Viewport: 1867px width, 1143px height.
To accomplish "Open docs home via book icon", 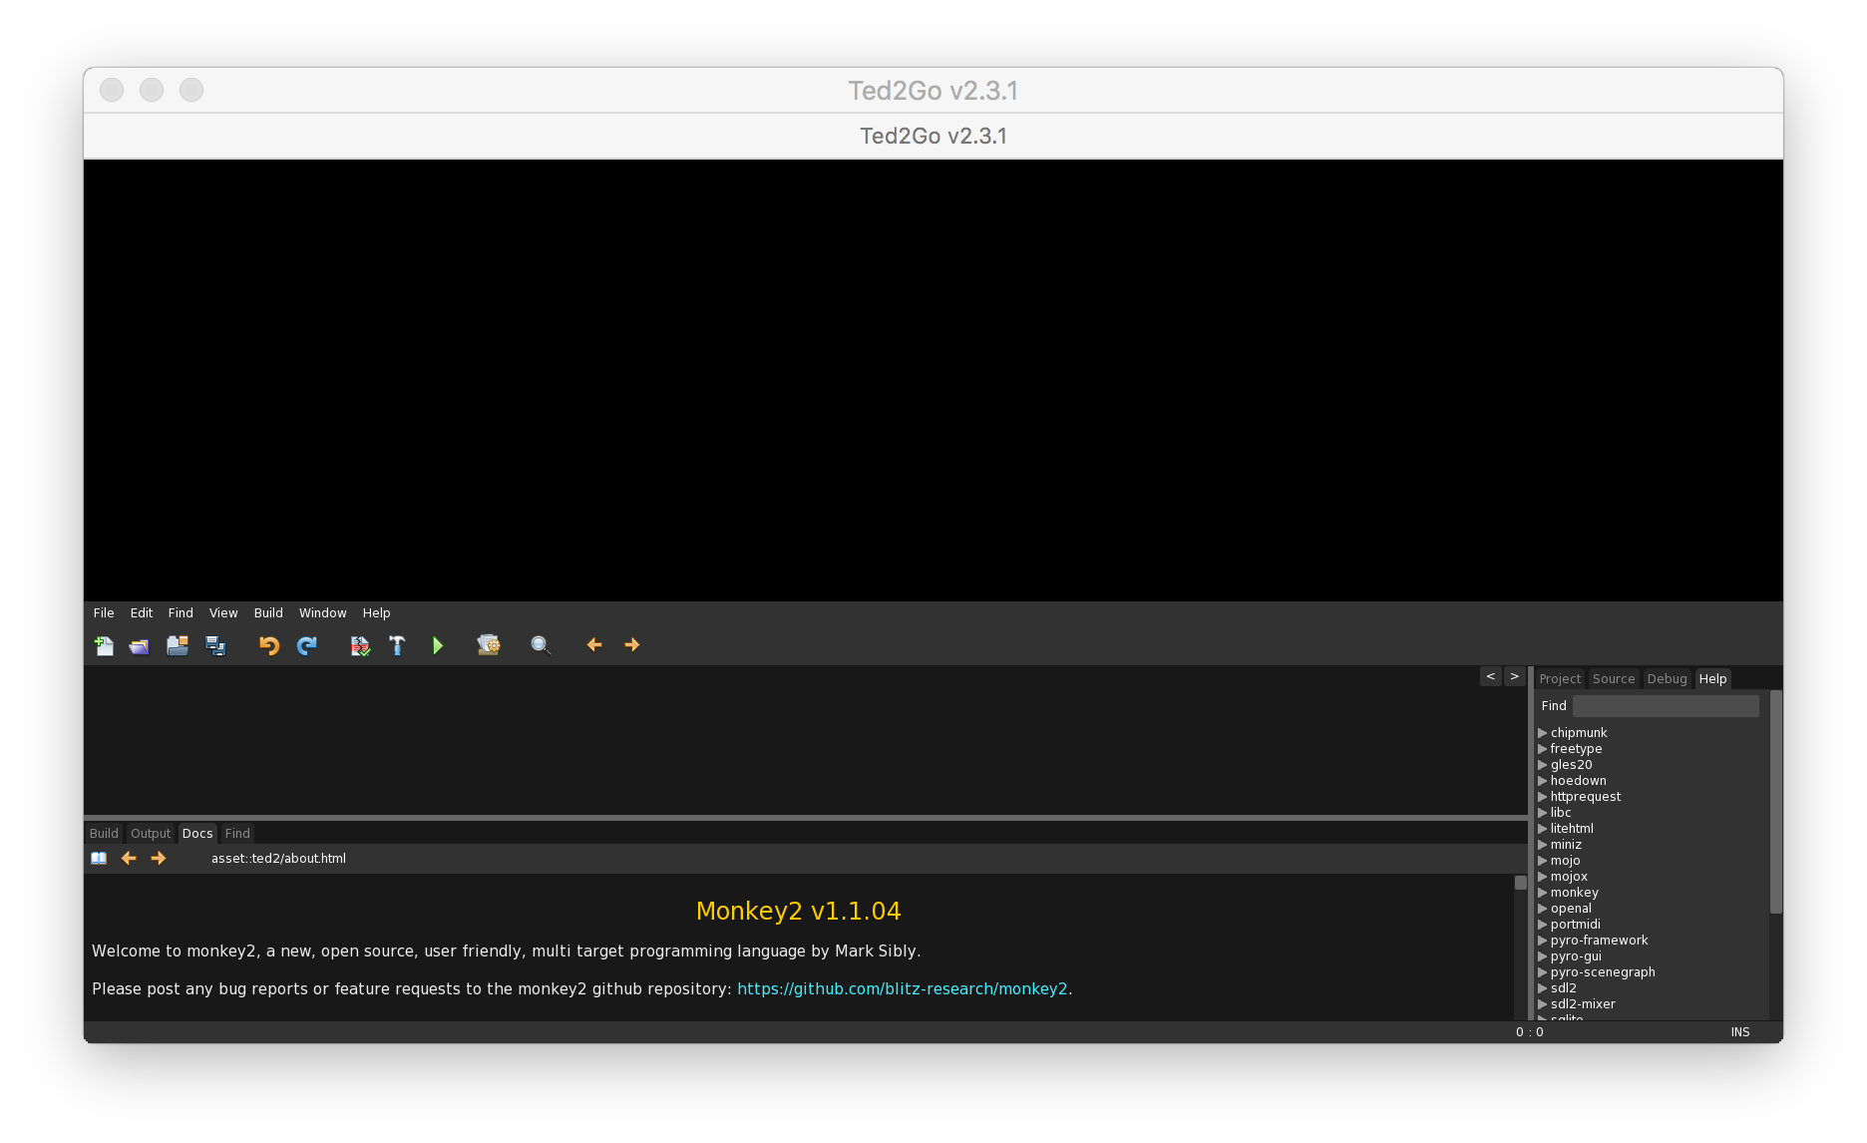I will (x=99, y=858).
